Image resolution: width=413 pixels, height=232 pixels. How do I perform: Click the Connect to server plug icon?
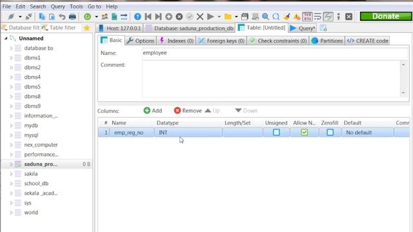tap(11, 17)
